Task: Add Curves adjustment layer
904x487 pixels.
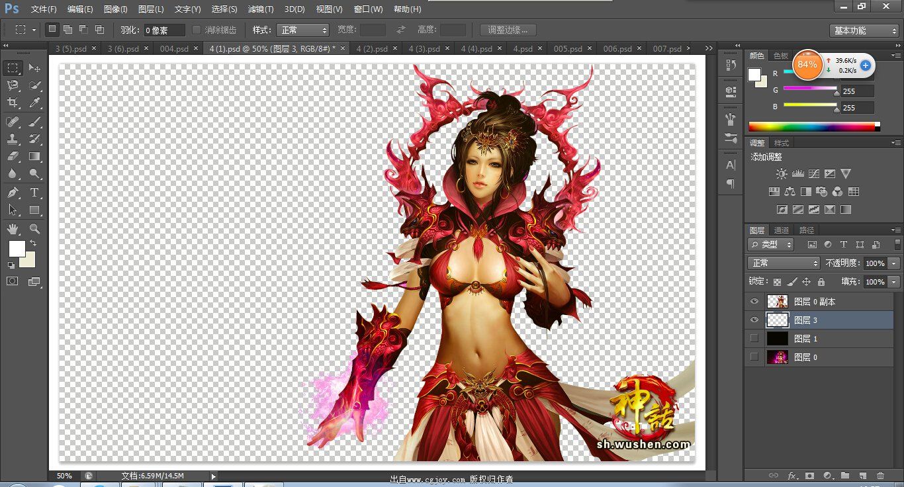Action: coord(813,173)
